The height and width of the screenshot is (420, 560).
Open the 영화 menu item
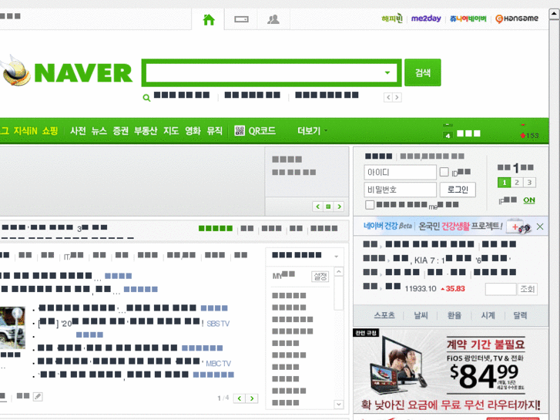[x=193, y=131]
